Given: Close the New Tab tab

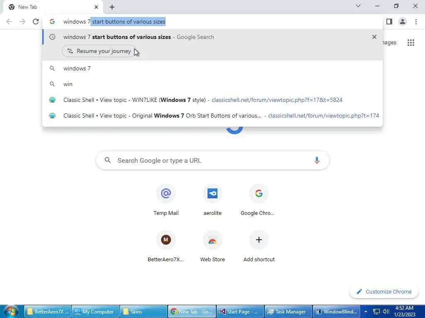Looking at the screenshot, I should 96,7.
